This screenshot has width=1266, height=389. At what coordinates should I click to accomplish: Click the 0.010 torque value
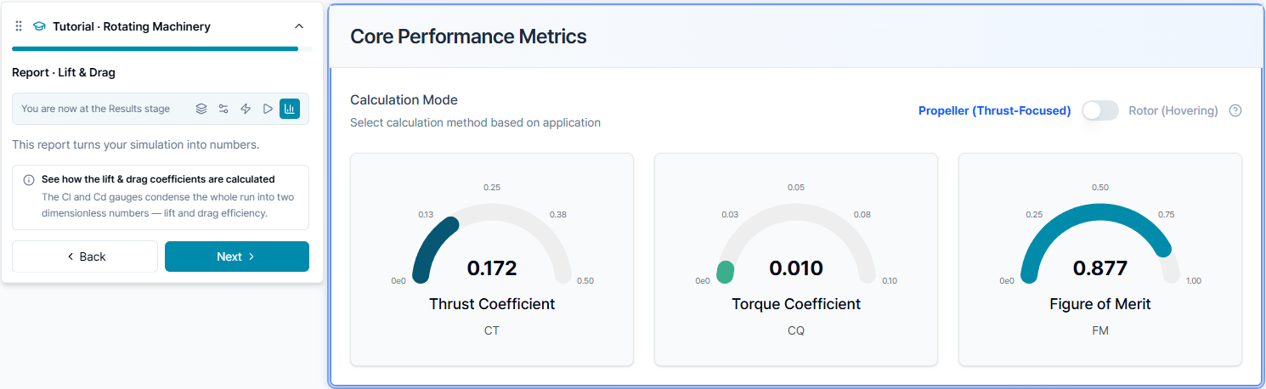pos(796,268)
